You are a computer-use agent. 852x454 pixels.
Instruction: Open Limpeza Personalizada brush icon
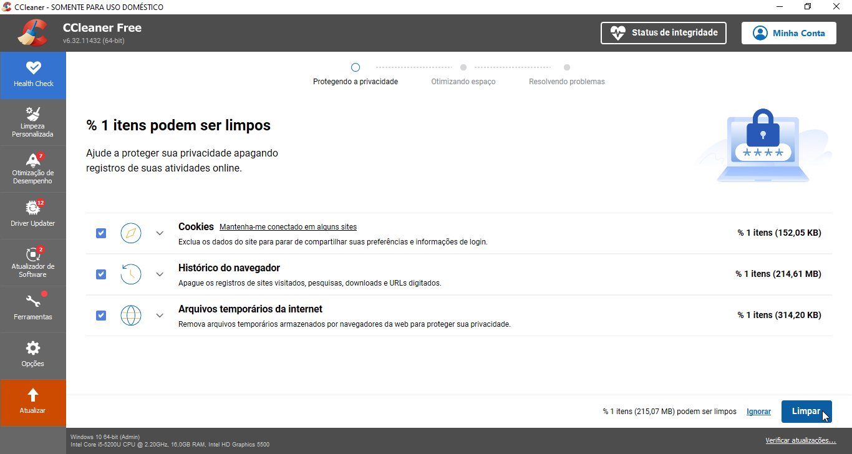click(33, 113)
